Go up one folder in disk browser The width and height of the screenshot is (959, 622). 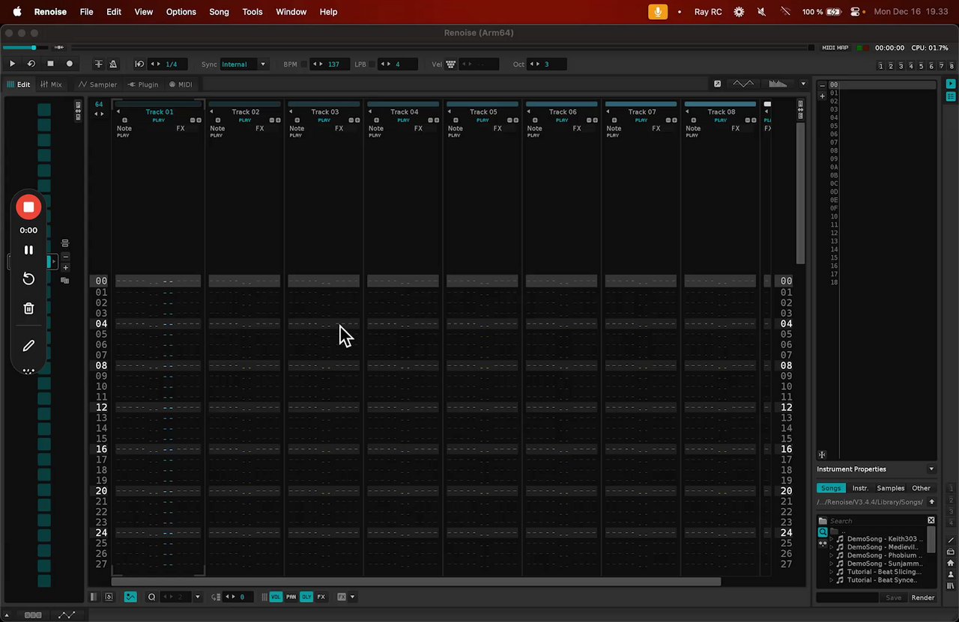coord(931,502)
